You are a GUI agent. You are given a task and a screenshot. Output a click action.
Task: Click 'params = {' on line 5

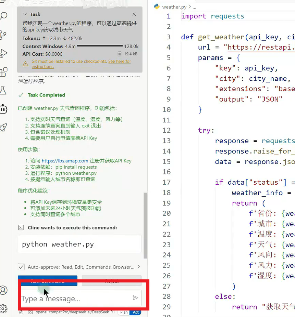pos(219,58)
